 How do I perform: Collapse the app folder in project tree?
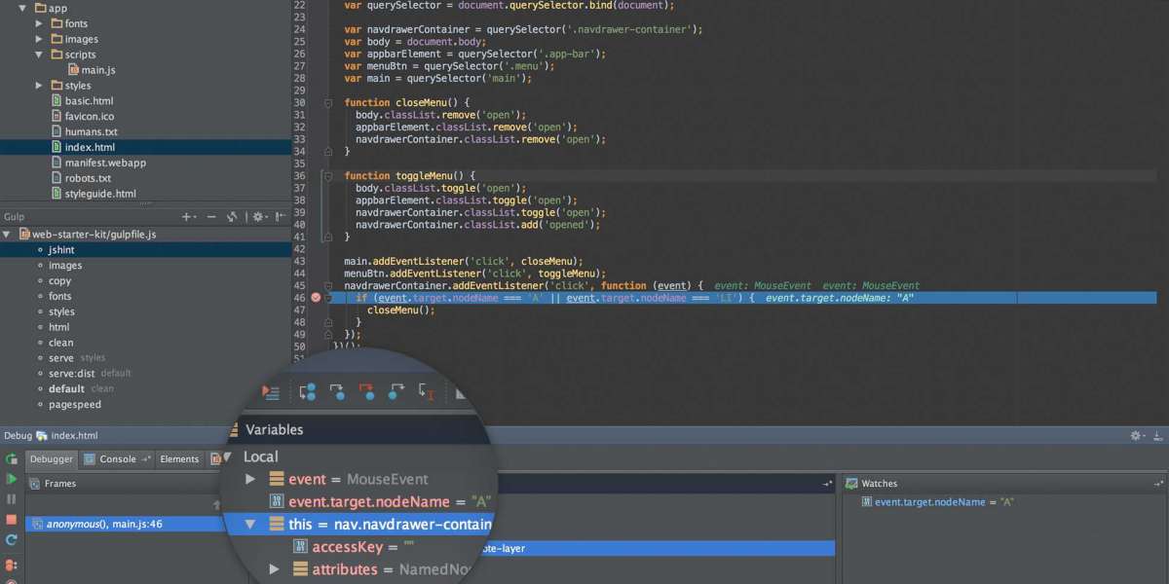pyautogui.click(x=22, y=8)
